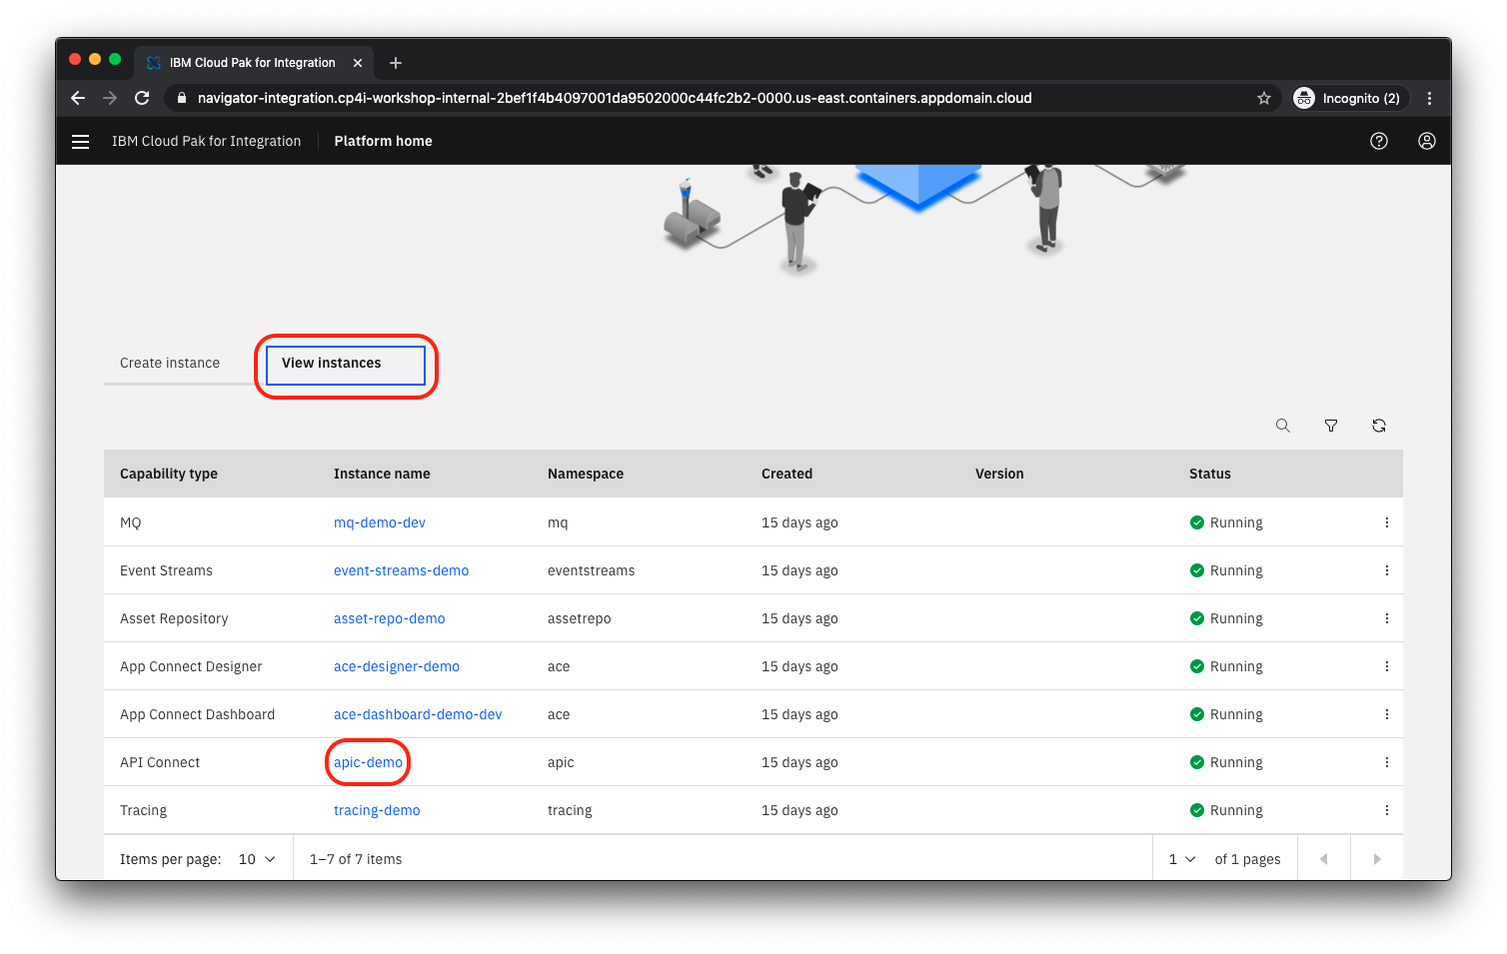The image size is (1507, 954).
Task: Switch to the Create instance tab
Action: pos(170,363)
